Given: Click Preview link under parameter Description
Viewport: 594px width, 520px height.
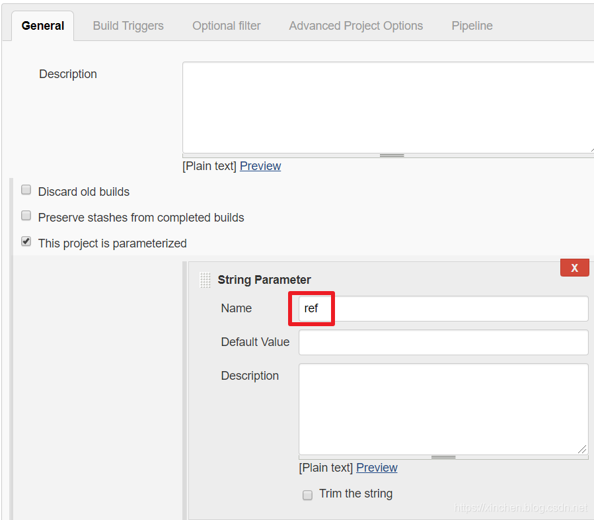Looking at the screenshot, I should (377, 468).
